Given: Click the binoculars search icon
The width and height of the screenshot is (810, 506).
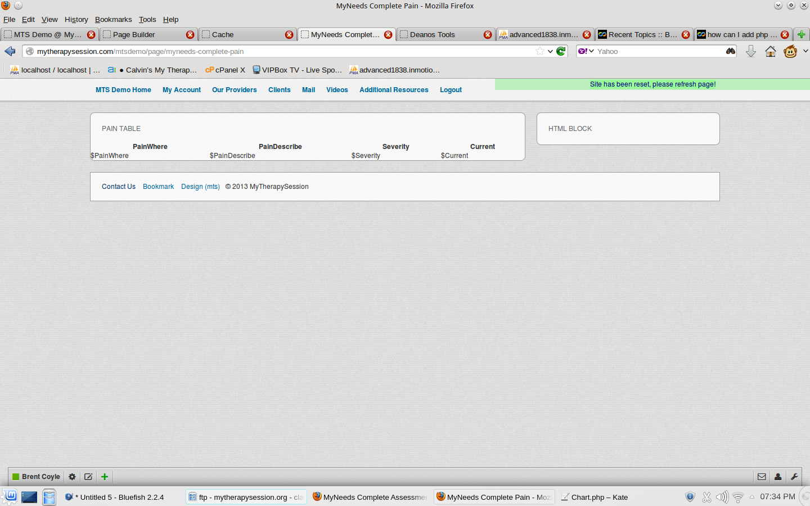Looking at the screenshot, I should (730, 51).
